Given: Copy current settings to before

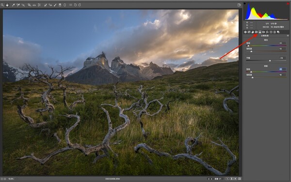Looking at the screenshot, I should pos(235,179).
